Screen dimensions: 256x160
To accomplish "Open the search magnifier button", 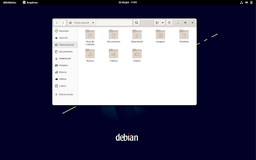I will (x=136, y=23).
